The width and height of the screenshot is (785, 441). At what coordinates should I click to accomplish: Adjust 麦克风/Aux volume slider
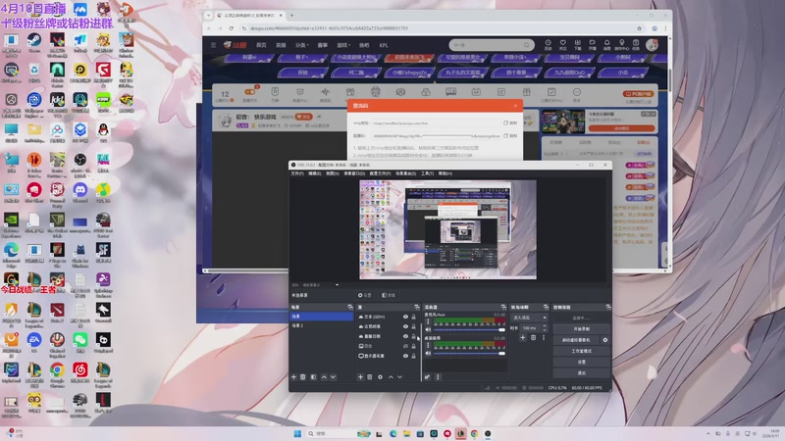coord(469,329)
